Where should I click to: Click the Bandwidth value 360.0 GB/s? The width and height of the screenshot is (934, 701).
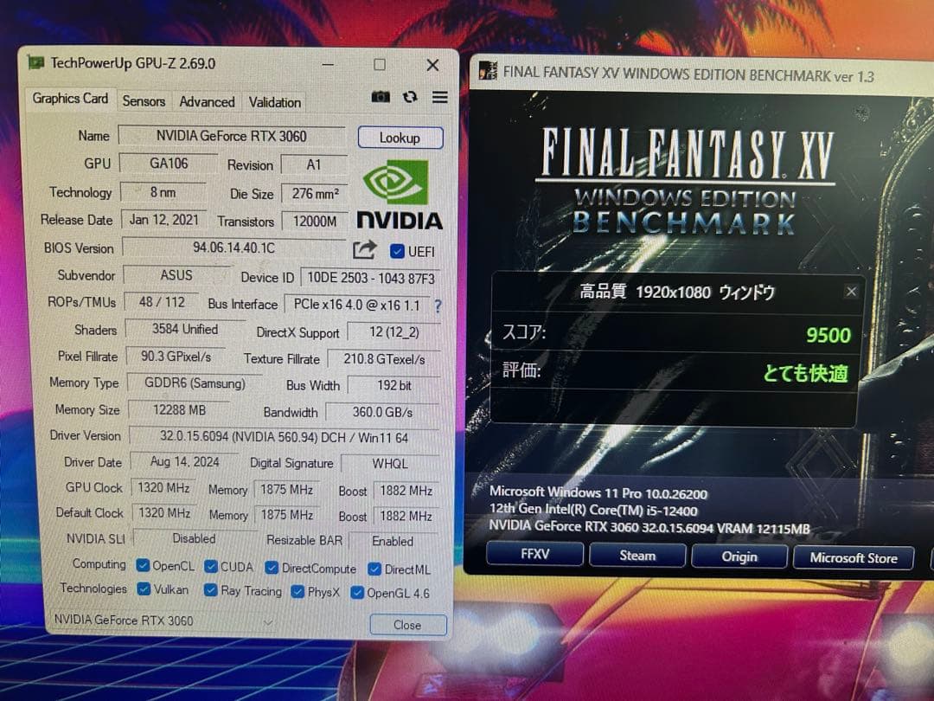(383, 412)
